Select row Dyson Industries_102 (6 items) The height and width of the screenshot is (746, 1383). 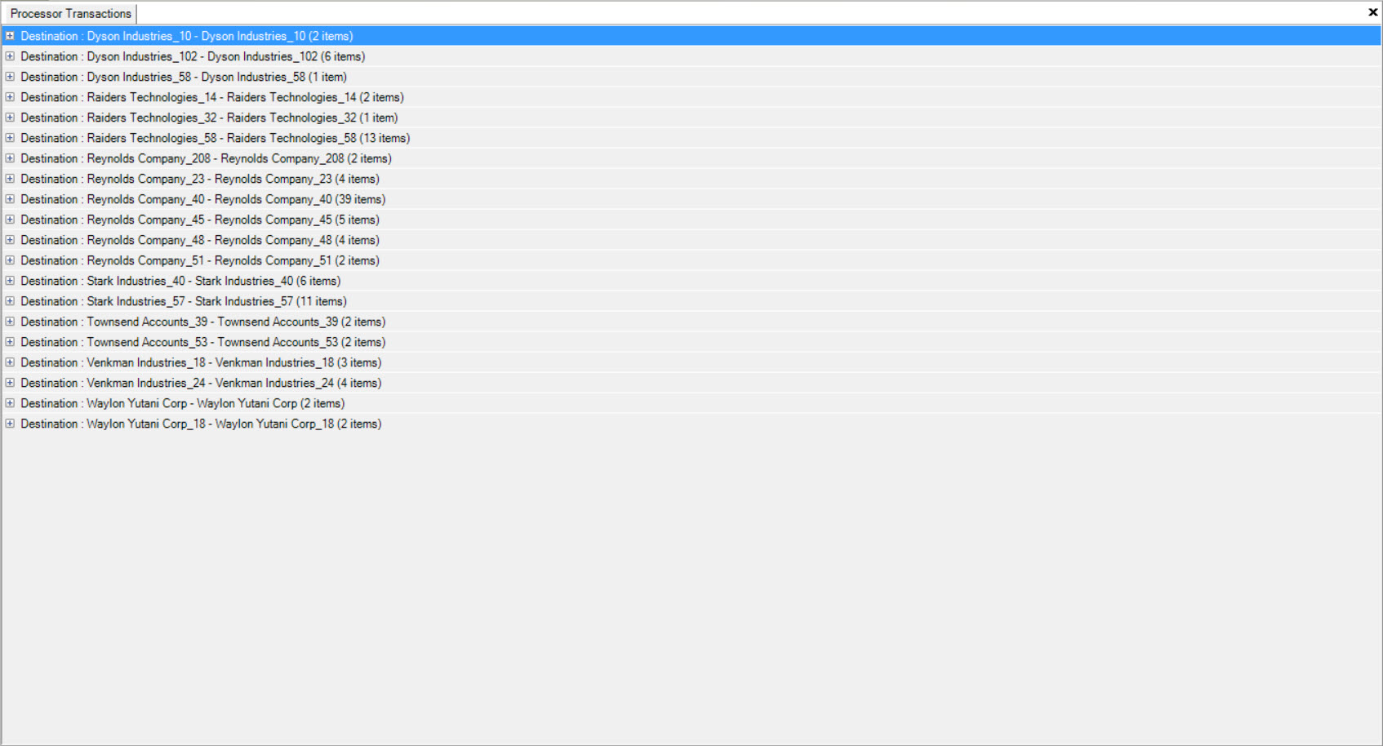691,56
